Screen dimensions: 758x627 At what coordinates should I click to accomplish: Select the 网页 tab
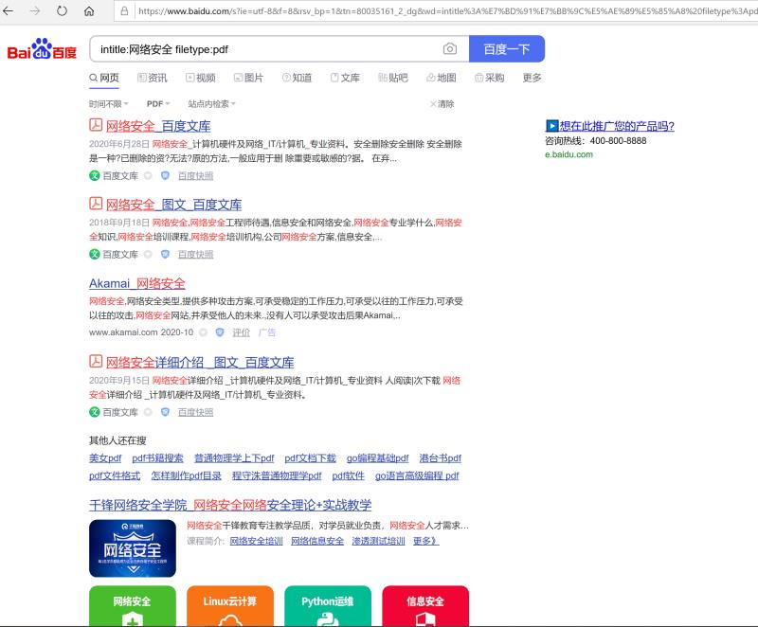pos(104,78)
